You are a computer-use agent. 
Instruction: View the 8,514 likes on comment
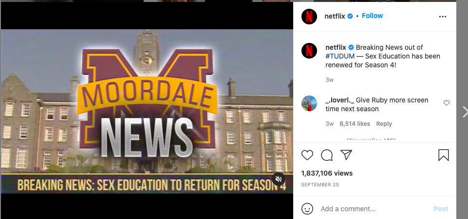[355, 124]
